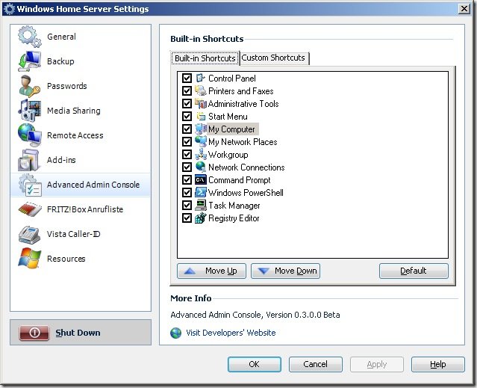This screenshot has width=477, height=388.
Task: Click the Advanced Admin Console checklist icon
Action: coord(30,185)
